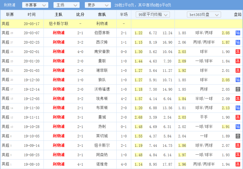Open the 99家平均终赔 odds dropdown

tap(153, 15)
